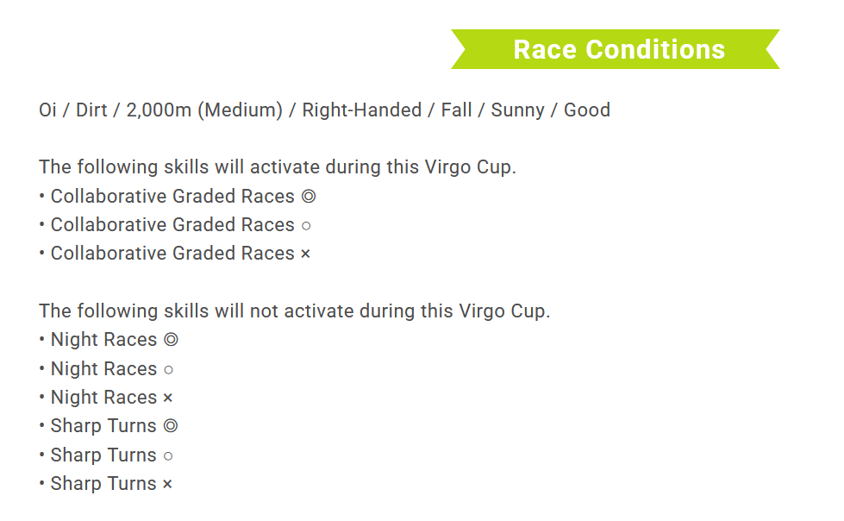Click the × symbol after Sharp Turns

click(x=167, y=484)
